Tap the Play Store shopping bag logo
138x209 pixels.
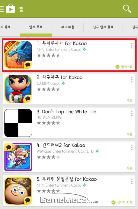coord(10,8)
